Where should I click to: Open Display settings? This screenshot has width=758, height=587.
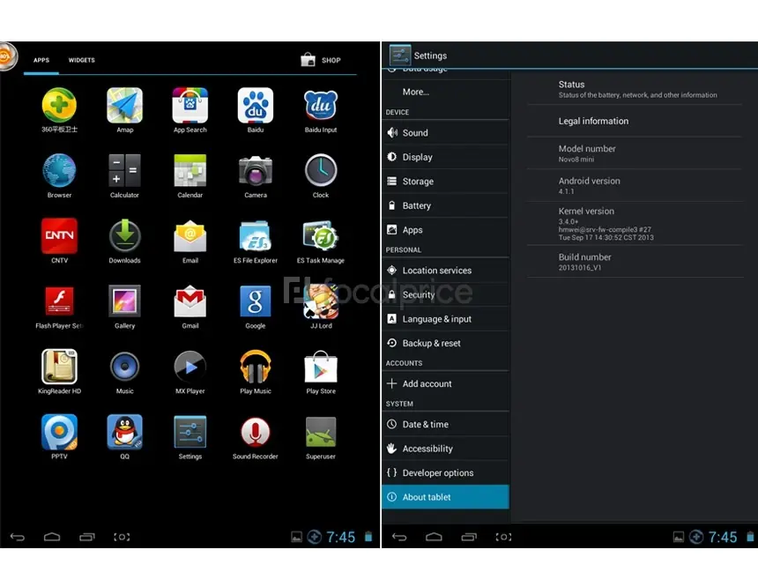point(445,157)
